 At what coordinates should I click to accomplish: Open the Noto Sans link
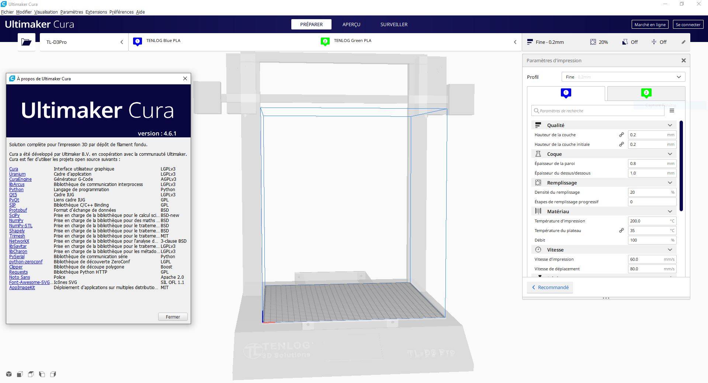(20, 277)
